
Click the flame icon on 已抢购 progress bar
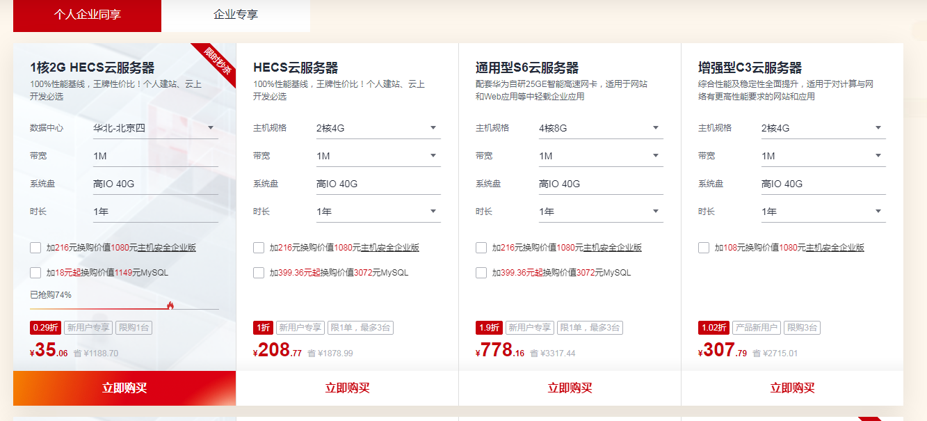point(170,305)
